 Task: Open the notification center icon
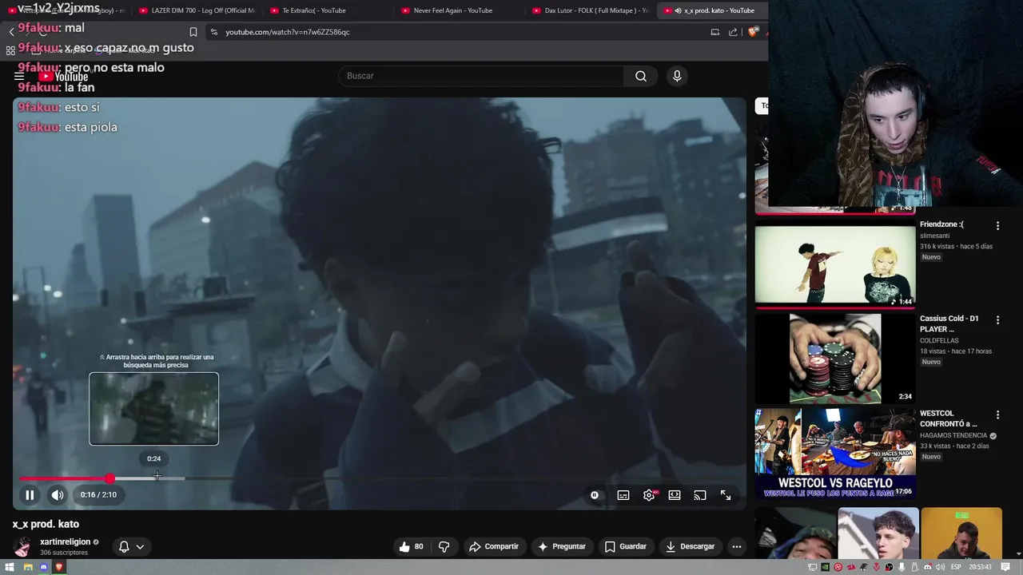click(x=1005, y=567)
